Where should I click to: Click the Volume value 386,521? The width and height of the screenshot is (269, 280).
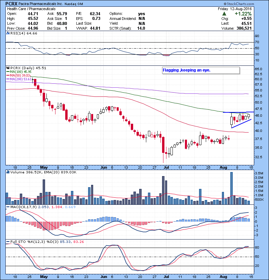point(244,28)
